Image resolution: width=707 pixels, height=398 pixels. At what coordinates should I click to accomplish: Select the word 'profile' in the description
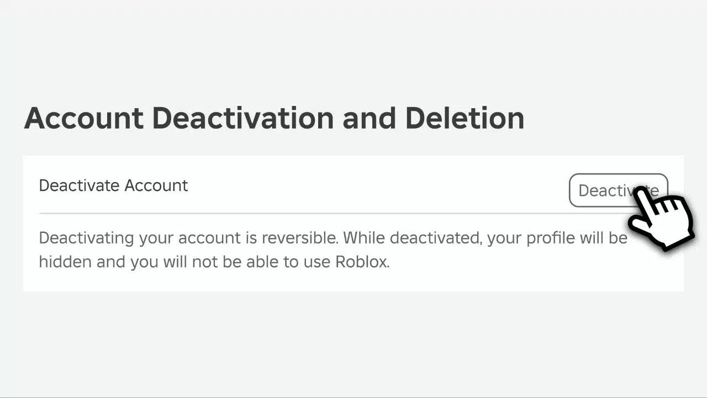(x=551, y=238)
